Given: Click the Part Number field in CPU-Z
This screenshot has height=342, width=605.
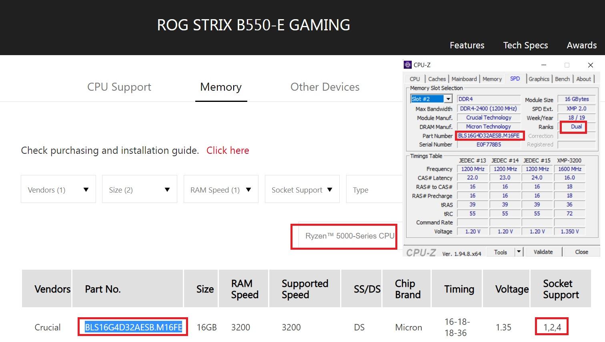Looking at the screenshot, I should 489,136.
